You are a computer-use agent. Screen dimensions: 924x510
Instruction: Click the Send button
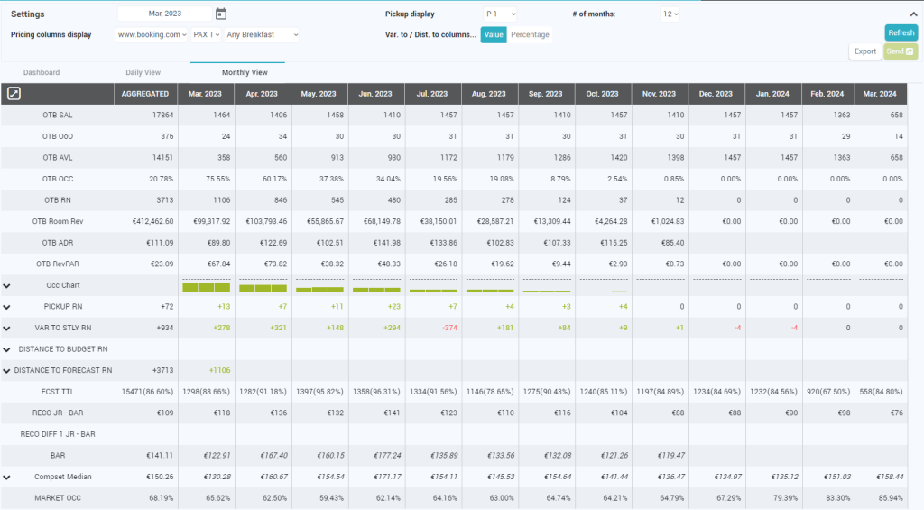click(901, 51)
